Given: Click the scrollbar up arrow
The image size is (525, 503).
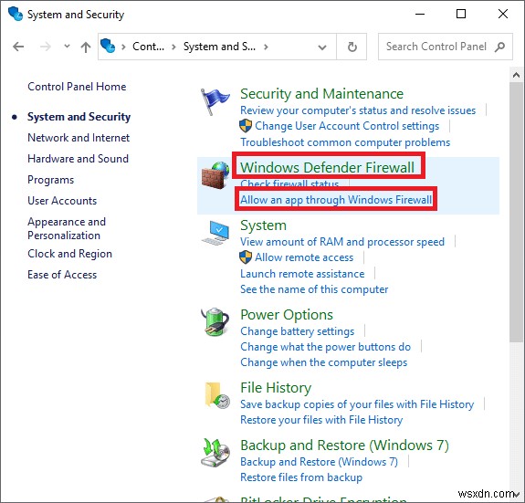Looking at the screenshot, I should tap(516, 75).
